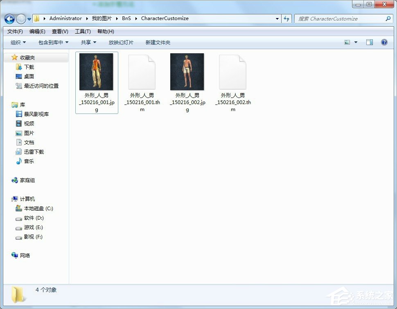Screen dimensions: 397x309
Task: Click the 放映幻灯片 button
Action: coord(121,43)
